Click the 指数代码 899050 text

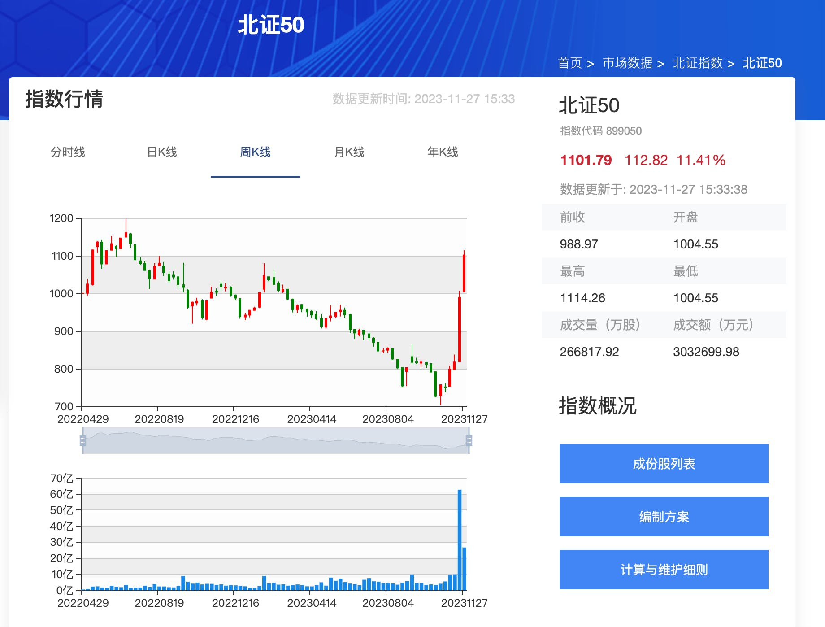point(601,131)
